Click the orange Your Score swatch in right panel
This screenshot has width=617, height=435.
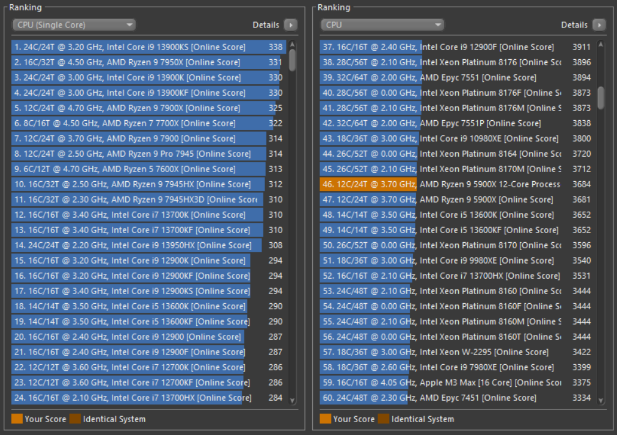[x=326, y=419]
